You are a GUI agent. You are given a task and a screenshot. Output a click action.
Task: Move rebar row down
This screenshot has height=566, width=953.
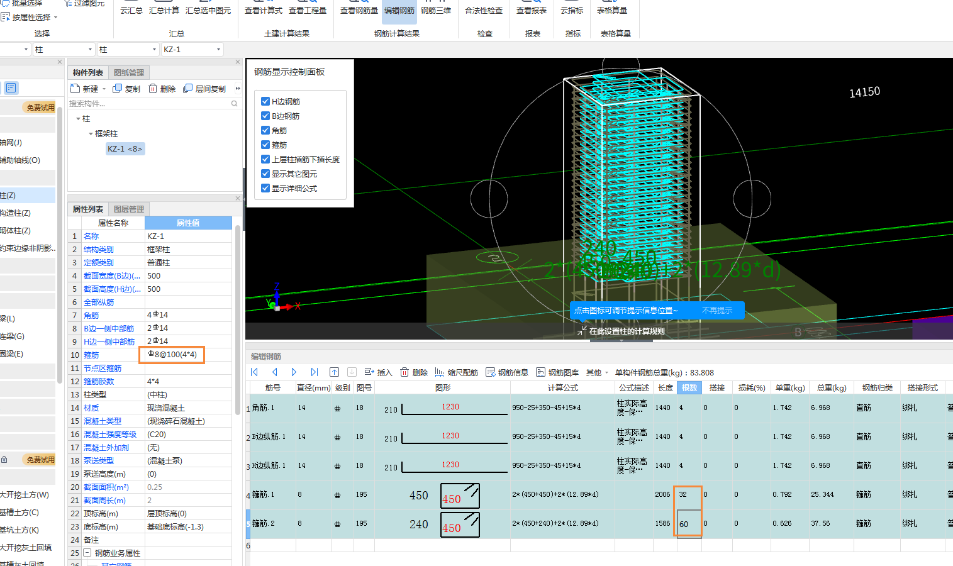point(352,372)
